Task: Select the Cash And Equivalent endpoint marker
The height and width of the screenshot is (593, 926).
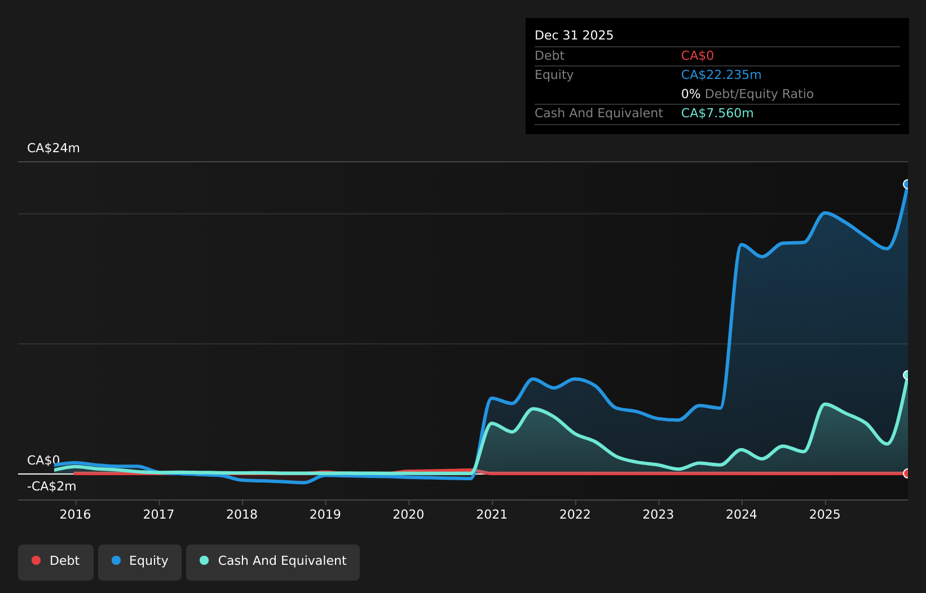Action: [x=907, y=375]
